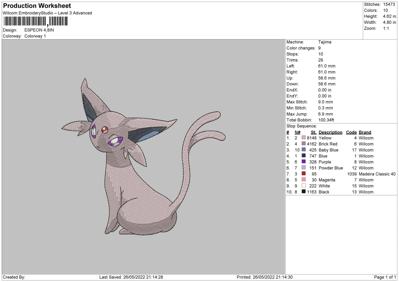Click the 'Yellow' description in row 1

[x=325, y=138]
